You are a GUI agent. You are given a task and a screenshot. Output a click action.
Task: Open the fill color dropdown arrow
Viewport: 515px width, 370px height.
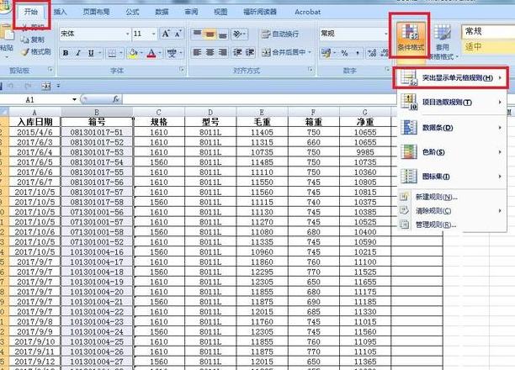[x=141, y=53]
